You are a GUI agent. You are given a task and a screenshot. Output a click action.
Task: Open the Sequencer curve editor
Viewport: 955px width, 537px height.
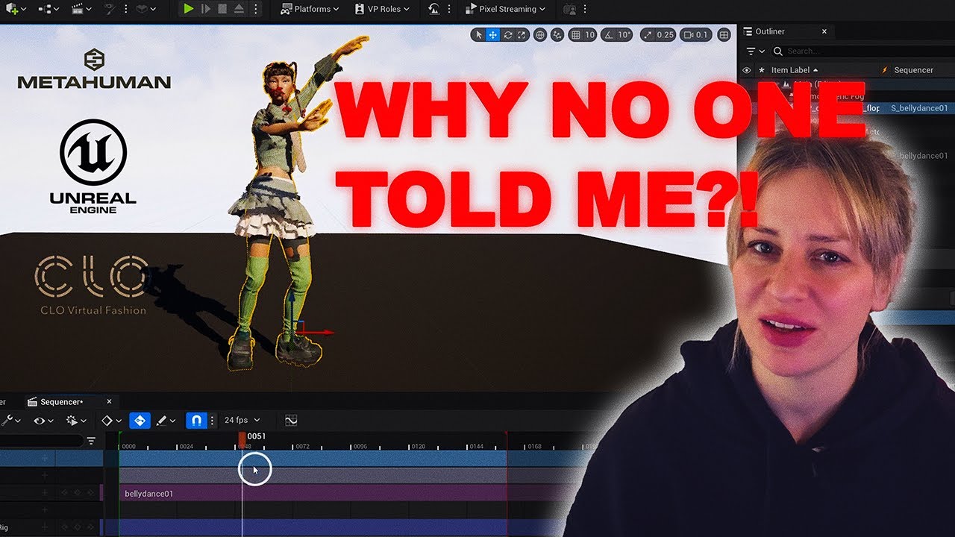pos(291,421)
